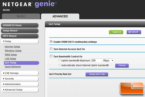145x97 pixels.
Task: Cancel the QoS changes
Action: (x=134, y=32)
